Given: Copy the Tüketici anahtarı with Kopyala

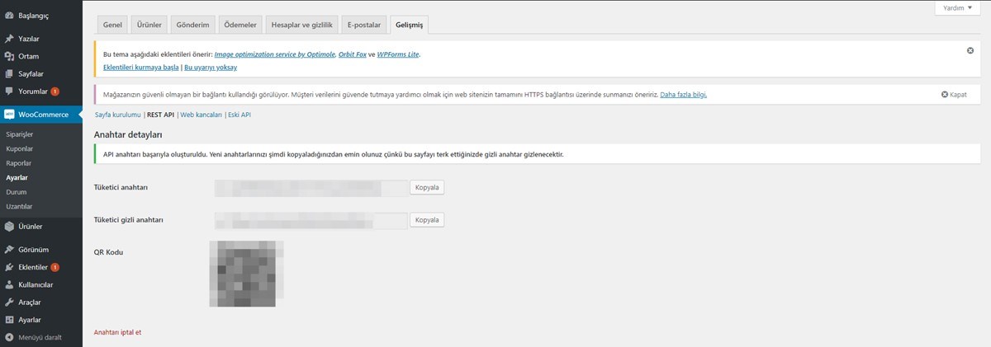Looking at the screenshot, I should pos(428,187).
